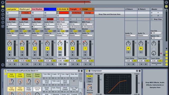Screen dimensions: 169x95
Task: Hot-swap the Compressor preset icon
Action: tap(137, 71)
